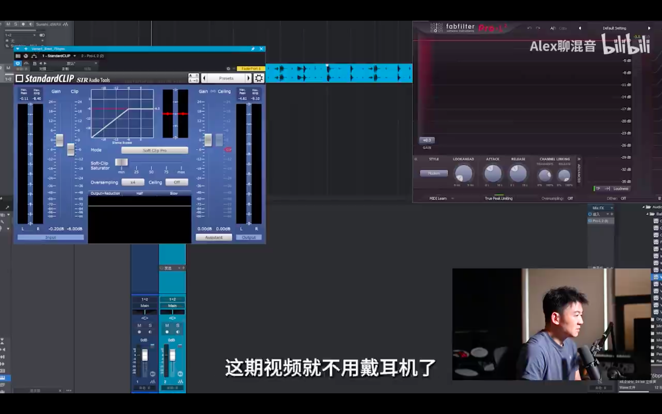Change the Oversampling x4 setting
Image resolution: width=662 pixels, height=414 pixels.
click(133, 182)
